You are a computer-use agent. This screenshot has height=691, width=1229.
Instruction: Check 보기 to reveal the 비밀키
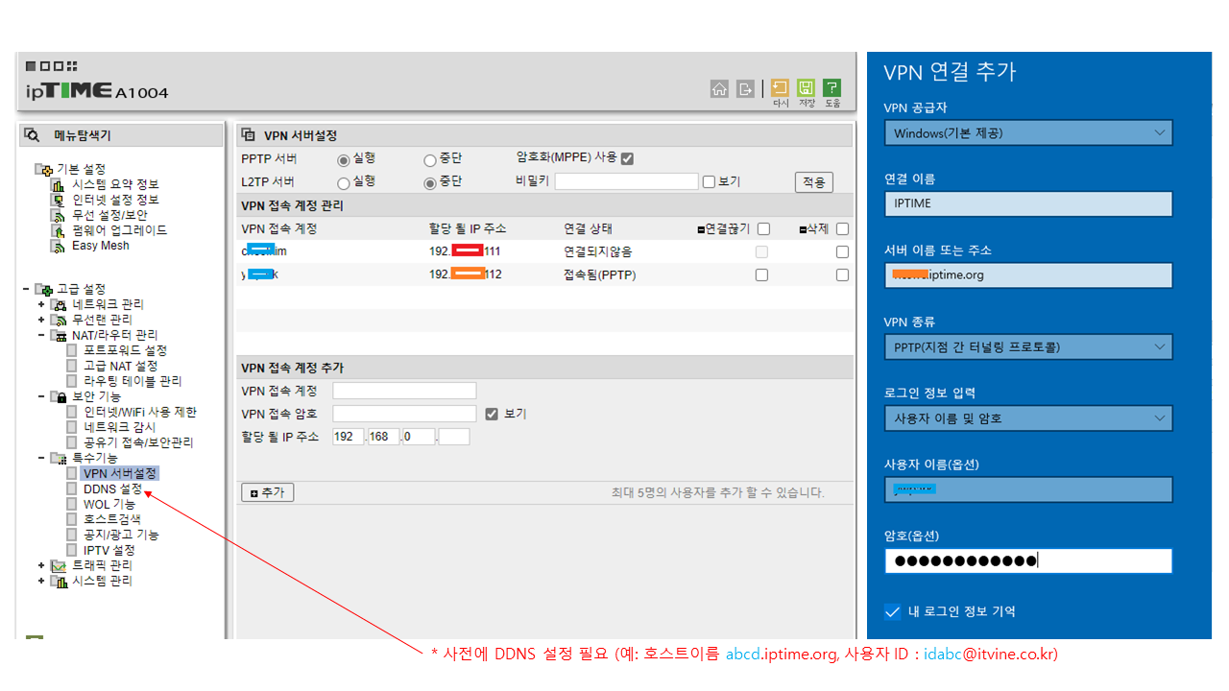[x=708, y=181]
